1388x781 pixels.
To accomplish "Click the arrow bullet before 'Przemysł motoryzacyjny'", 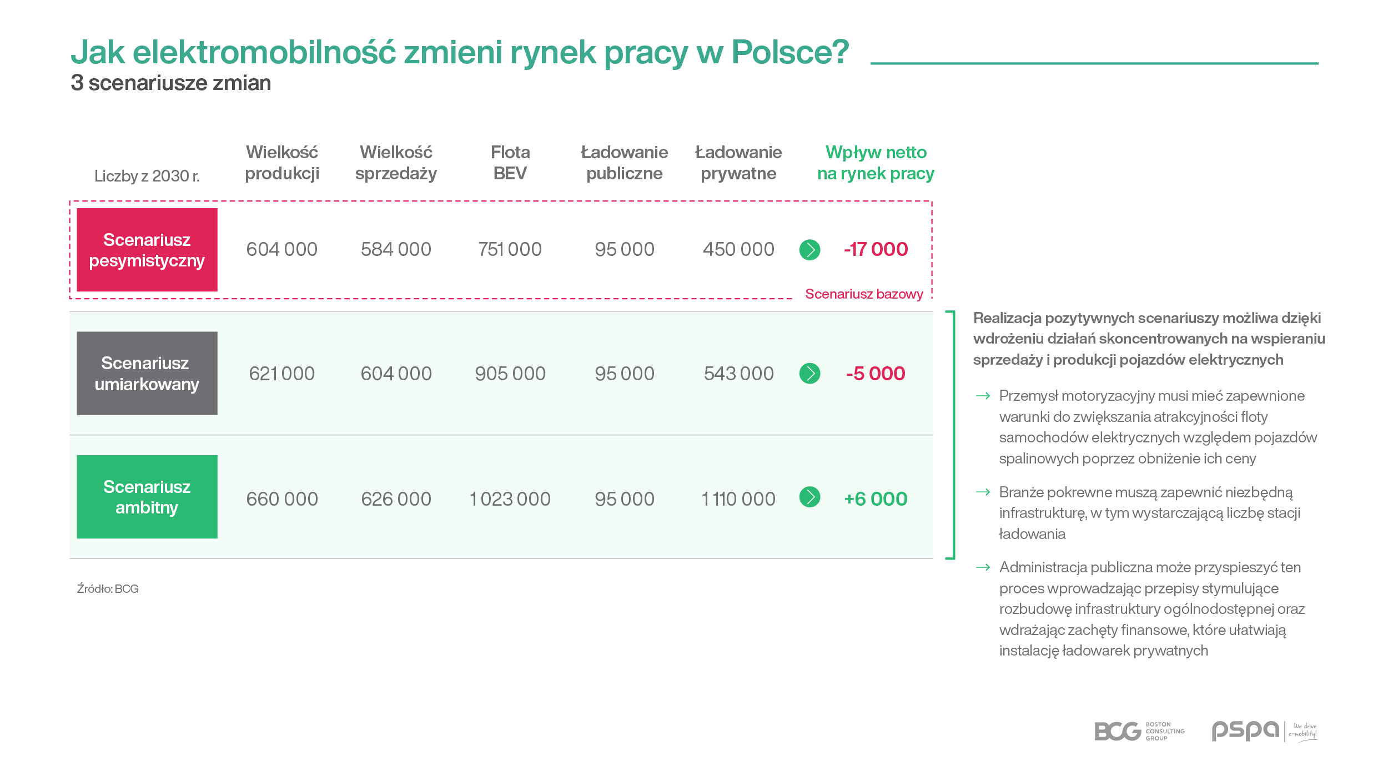I will pyautogui.click(x=983, y=396).
